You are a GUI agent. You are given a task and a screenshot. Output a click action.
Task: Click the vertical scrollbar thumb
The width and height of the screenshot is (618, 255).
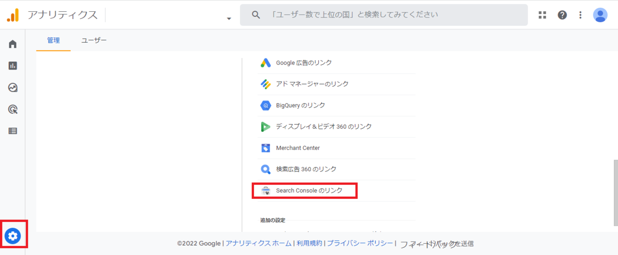(615, 193)
